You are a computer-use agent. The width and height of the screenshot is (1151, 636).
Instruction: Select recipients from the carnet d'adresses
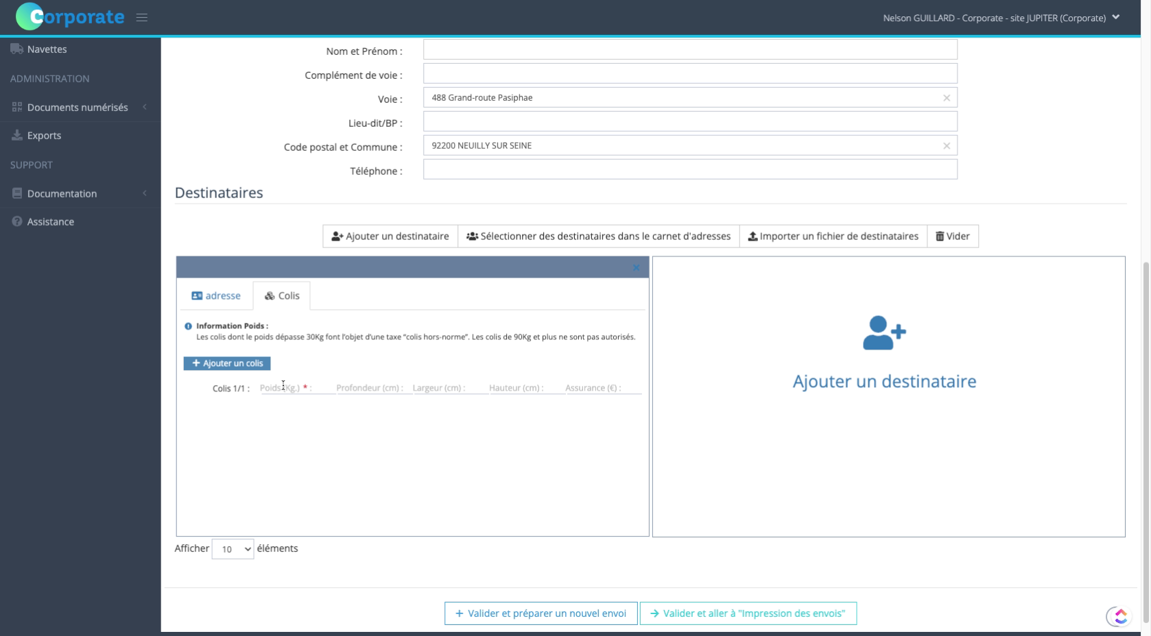tap(598, 236)
